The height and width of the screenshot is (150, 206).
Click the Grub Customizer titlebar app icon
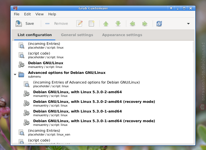pyautogui.click(x=15, y=8)
